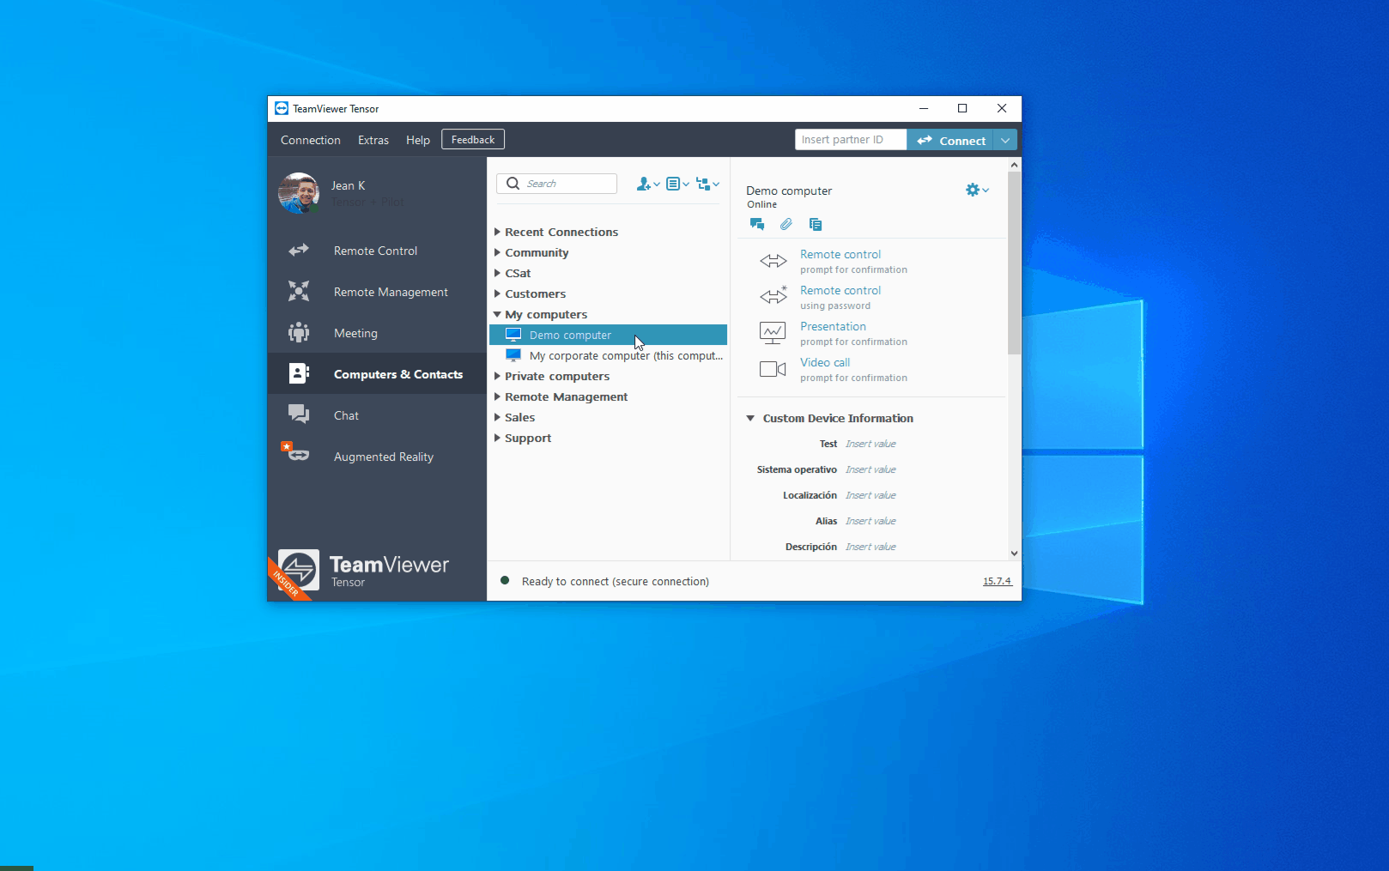Open the Remote Management sidebar section

pos(390,292)
